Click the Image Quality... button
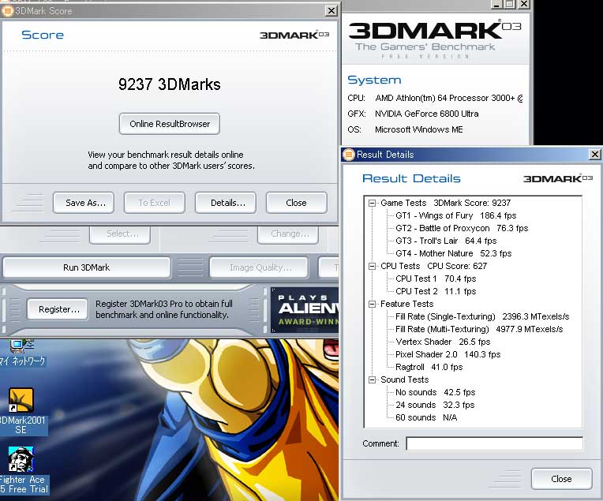This screenshot has height=501, width=603. (x=259, y=267)
